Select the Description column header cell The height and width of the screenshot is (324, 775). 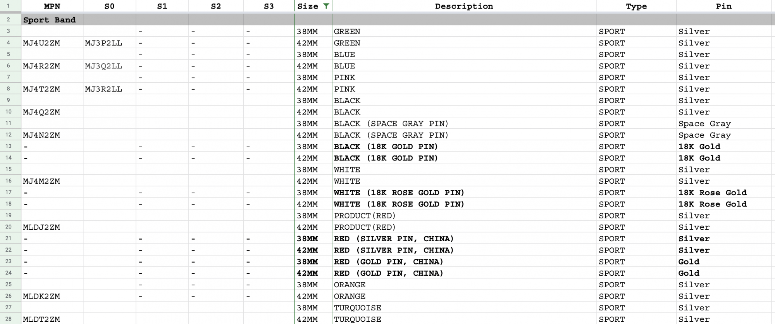[464, 6]
